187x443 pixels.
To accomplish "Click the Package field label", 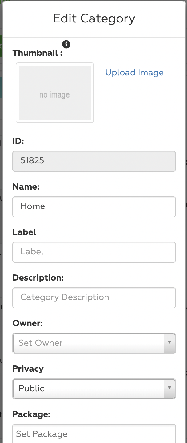I will (x=31, y=414).
